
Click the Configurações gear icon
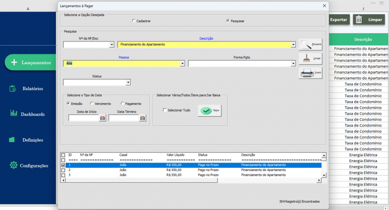click(x=13, y=165)
